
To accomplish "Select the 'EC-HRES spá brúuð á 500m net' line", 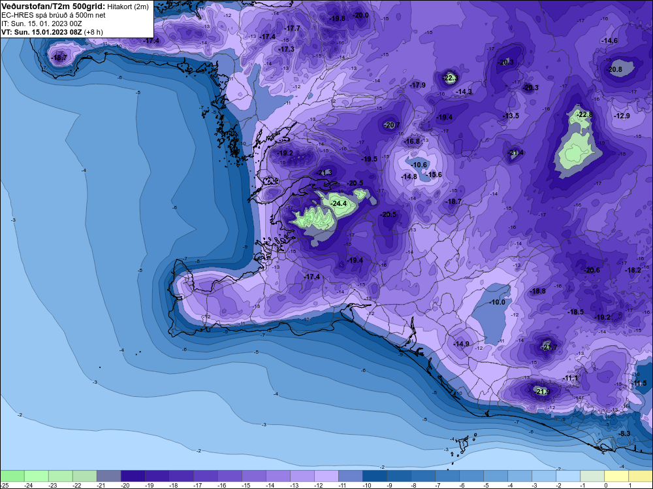I will 54,15.
